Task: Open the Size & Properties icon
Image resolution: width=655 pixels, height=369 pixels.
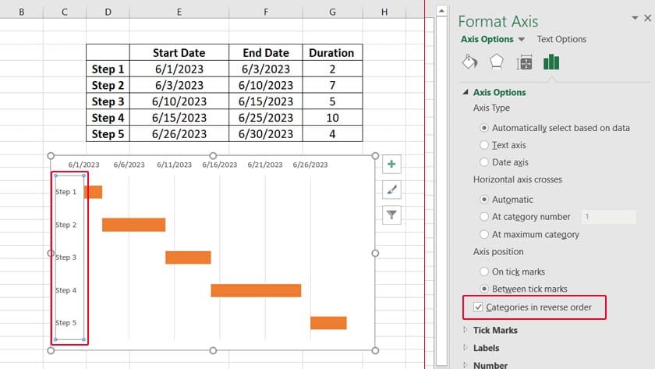Action: [524, 62]
